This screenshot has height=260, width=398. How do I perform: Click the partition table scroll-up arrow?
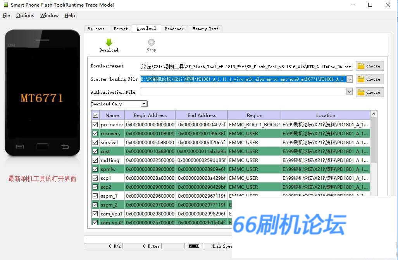pos(374,114)
